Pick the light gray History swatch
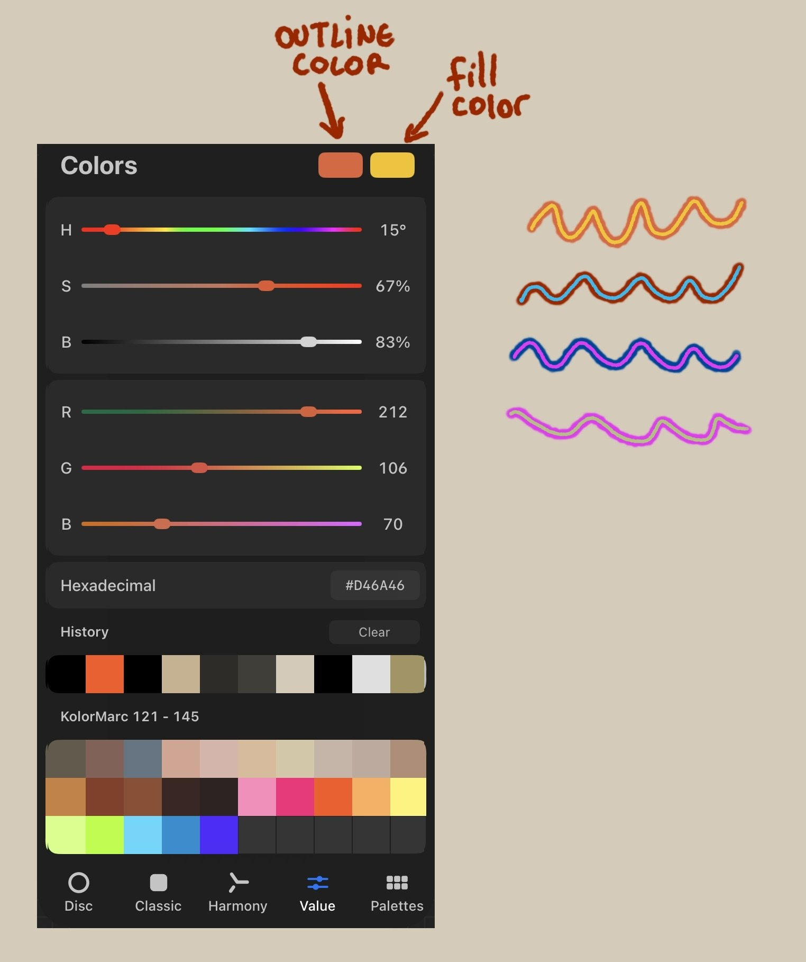The height and width of the screenshot is (962, 806). coord(371,674)
